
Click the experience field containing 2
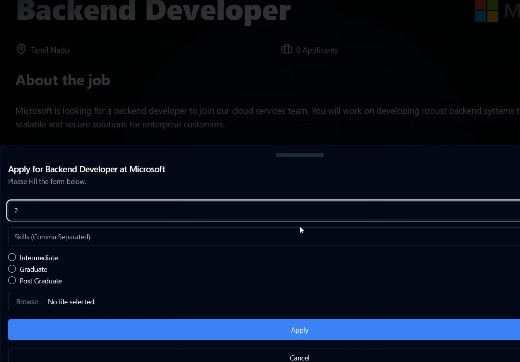click(264, 211)
